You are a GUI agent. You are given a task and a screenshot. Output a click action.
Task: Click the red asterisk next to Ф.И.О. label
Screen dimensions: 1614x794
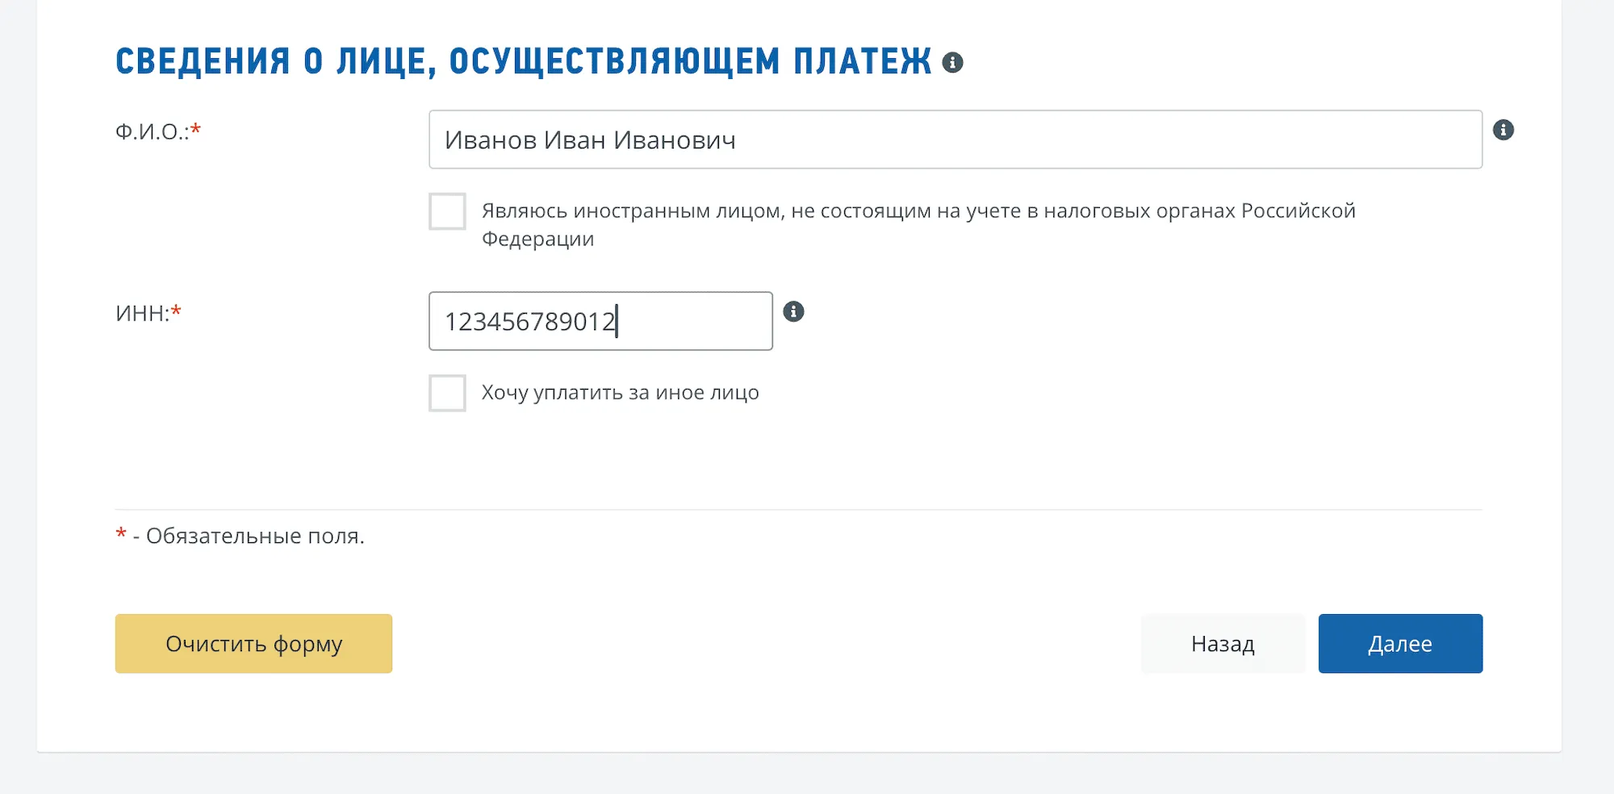(196, 129)
